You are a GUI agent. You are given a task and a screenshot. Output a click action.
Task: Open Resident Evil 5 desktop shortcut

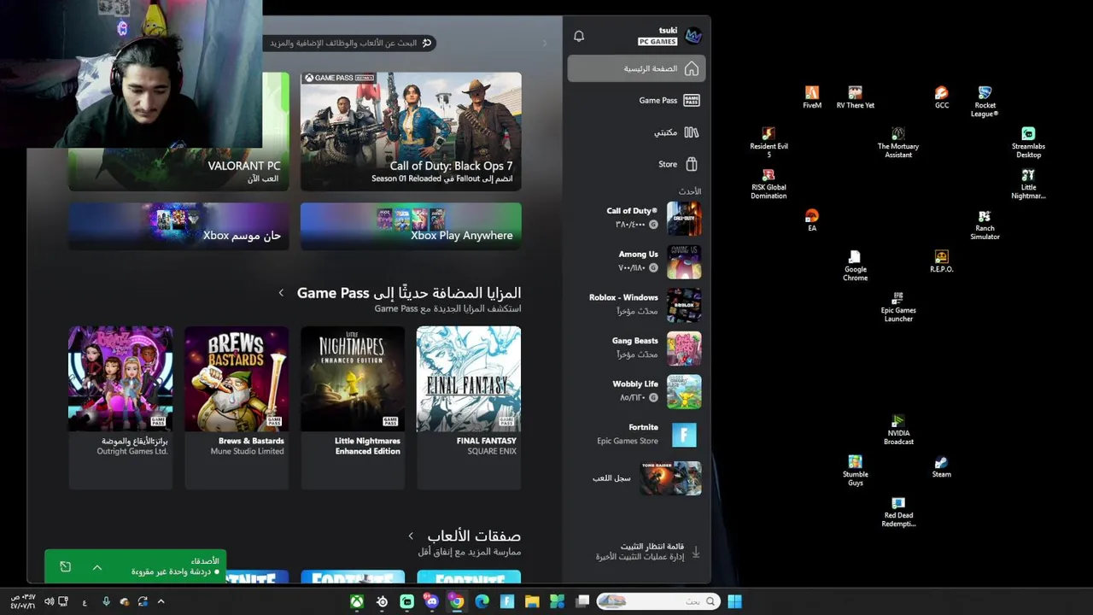point(769,143)
